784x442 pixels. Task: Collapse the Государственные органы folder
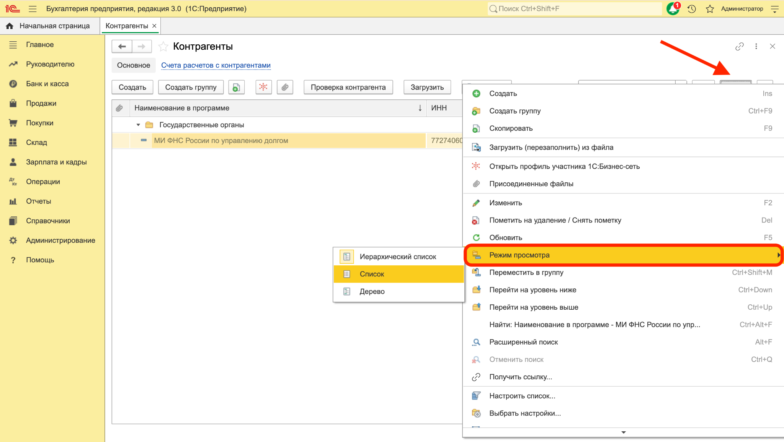click(138, 125)
